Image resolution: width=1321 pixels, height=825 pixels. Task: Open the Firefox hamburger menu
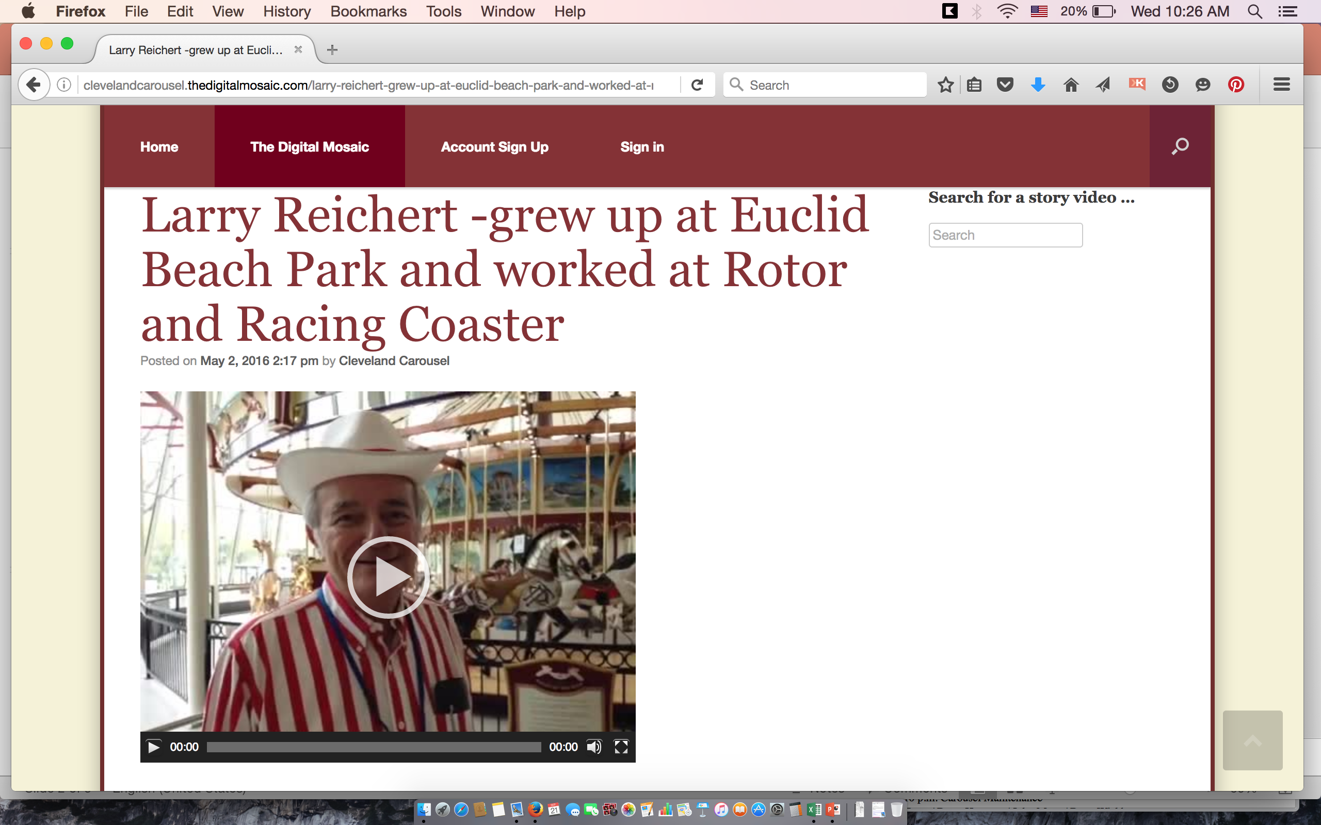pyautogui.click(x=1281, y=85)
